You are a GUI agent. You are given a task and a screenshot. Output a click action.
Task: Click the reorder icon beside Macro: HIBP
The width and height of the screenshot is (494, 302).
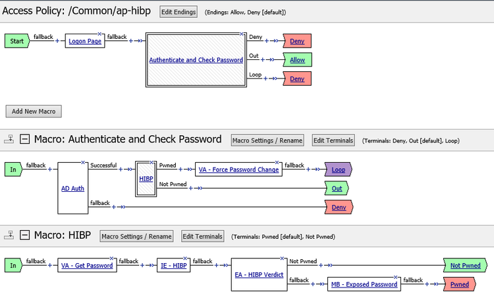click(10, 235)
